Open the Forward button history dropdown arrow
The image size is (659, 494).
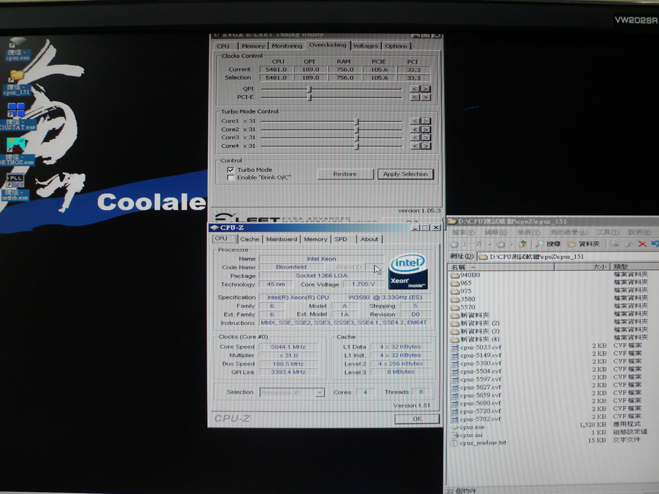[x=512, y=244]
